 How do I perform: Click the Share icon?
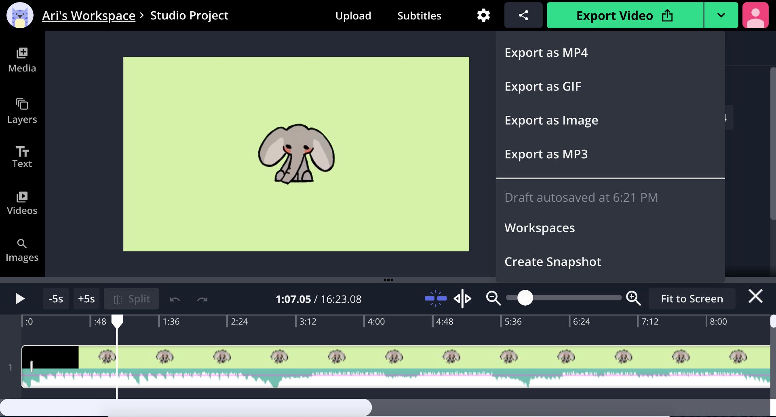pyautogui.click(x=523, y=15)
